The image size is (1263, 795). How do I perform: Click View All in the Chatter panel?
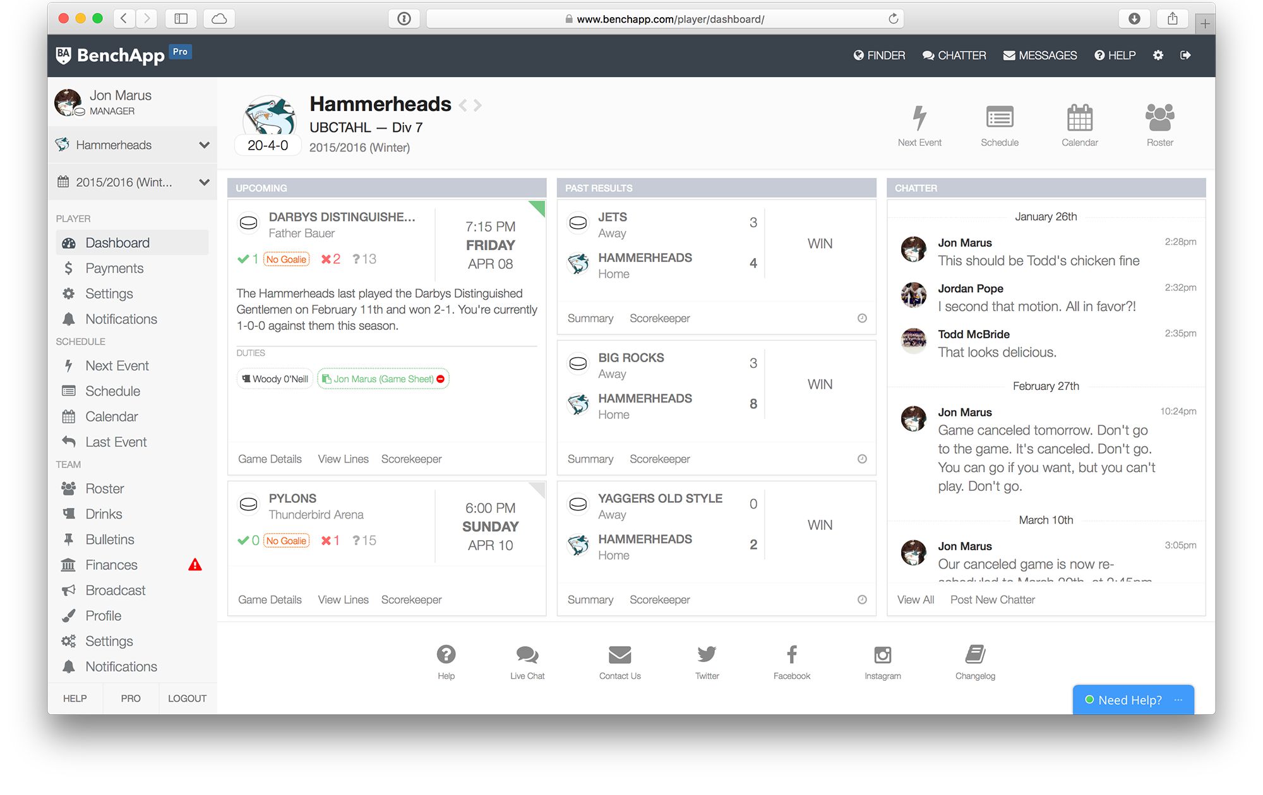pyautogui.click(x=916, y=599)
